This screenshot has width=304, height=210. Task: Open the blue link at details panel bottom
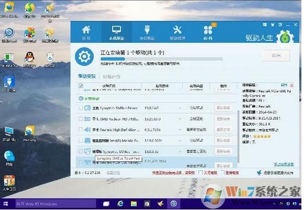284,164
